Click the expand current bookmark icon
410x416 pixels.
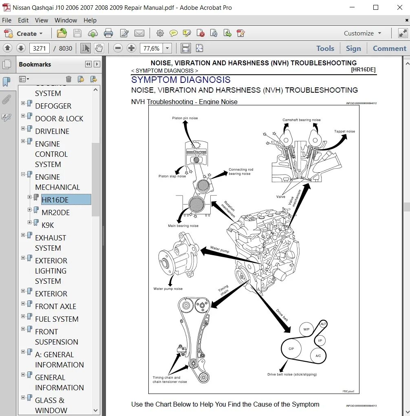93,79
